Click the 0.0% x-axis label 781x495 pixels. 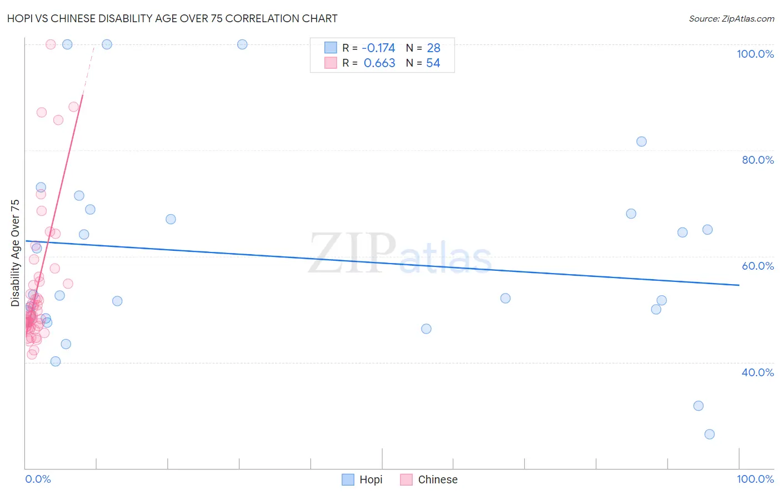(38, 479)
